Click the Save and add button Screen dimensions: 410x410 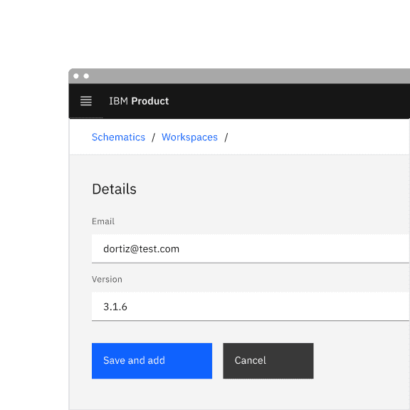[152, 361]
